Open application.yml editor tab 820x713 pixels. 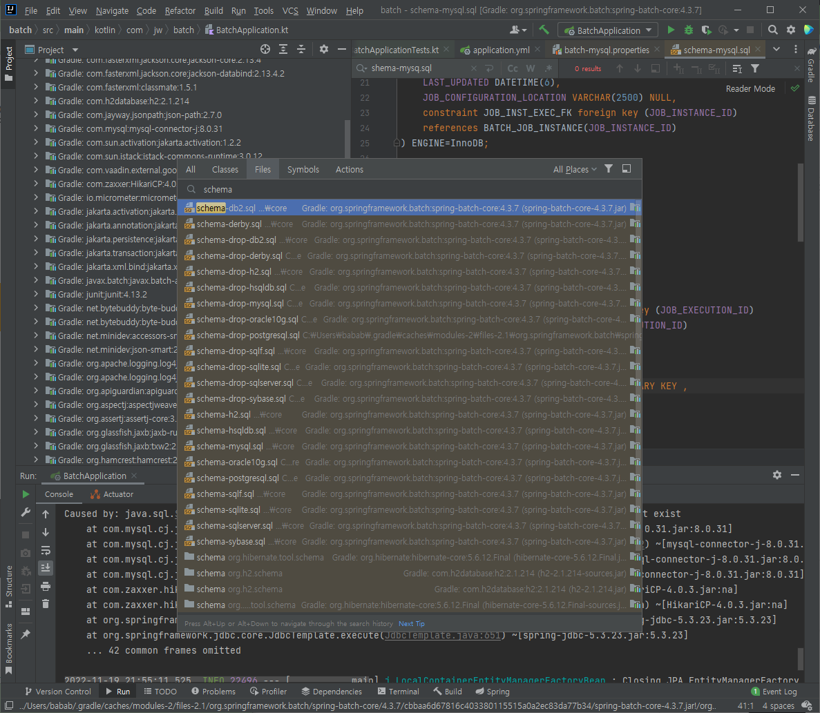[x=500, y=50]
